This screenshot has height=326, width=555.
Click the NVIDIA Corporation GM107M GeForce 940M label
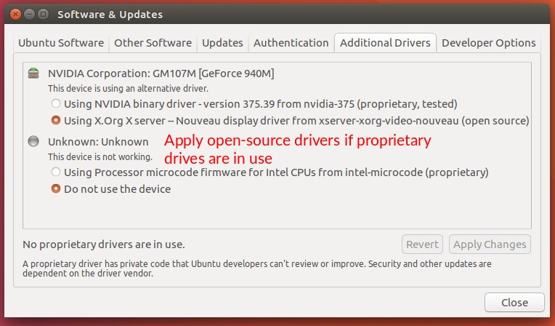(161, 73)
